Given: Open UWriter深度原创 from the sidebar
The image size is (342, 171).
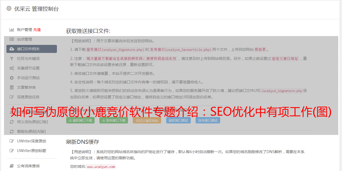Looking at the screenshot, I should point(32,141).
